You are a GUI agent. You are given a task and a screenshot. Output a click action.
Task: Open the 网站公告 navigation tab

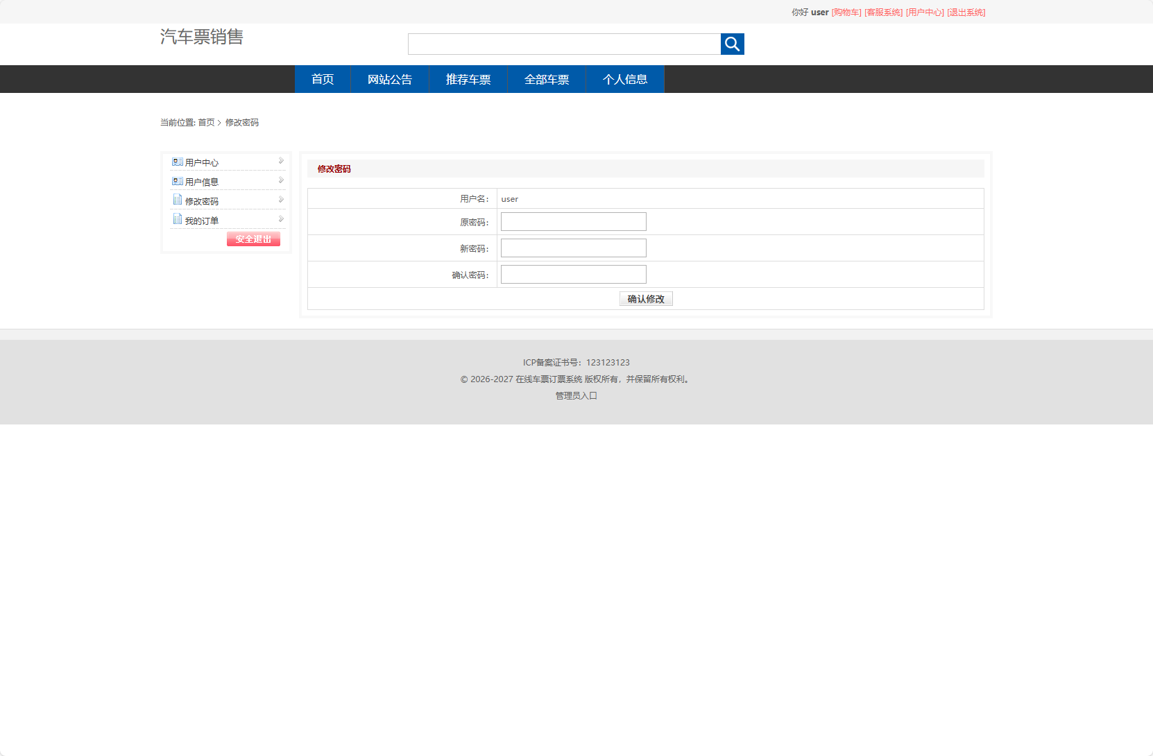(390, 80)
